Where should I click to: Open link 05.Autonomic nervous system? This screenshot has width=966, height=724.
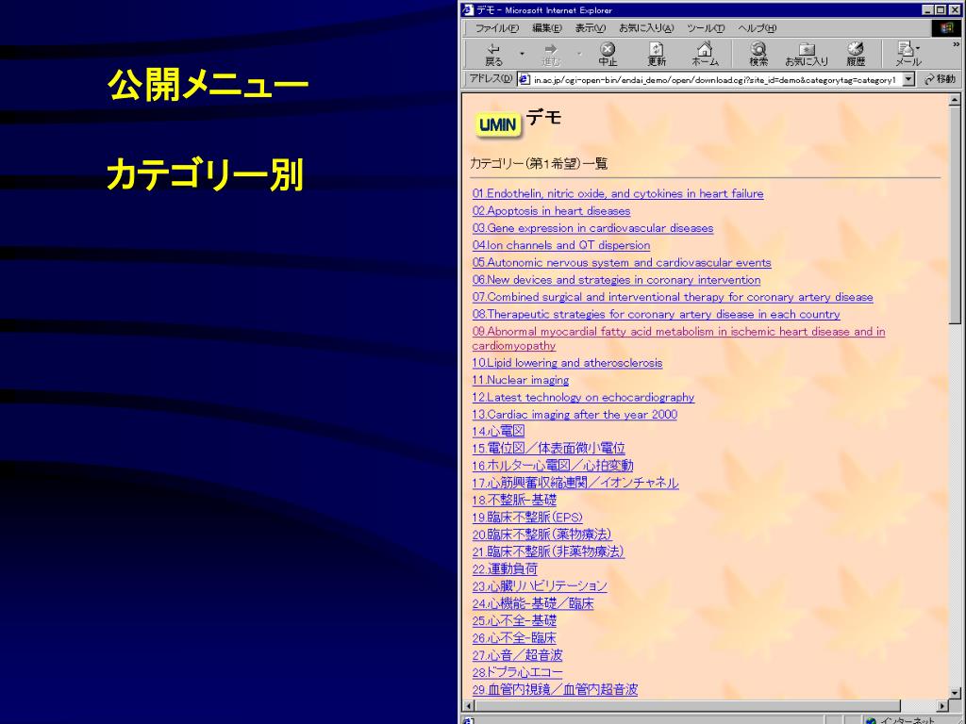622,262
